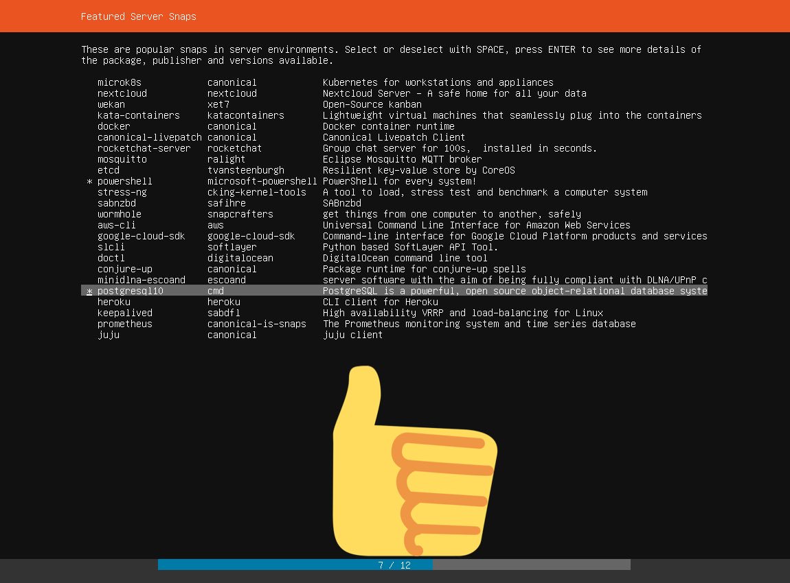Click publisher digitalocean
Screen dimensions: 790x583
(240, 258)
